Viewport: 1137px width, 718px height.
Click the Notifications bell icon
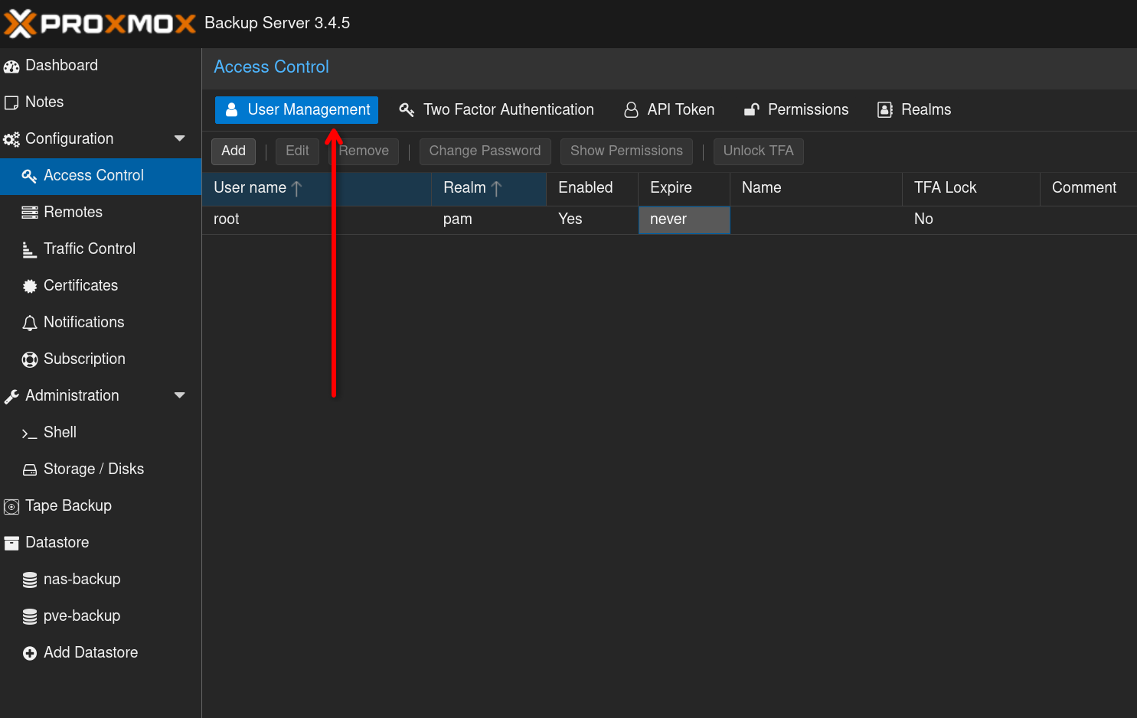click(30, 323)
